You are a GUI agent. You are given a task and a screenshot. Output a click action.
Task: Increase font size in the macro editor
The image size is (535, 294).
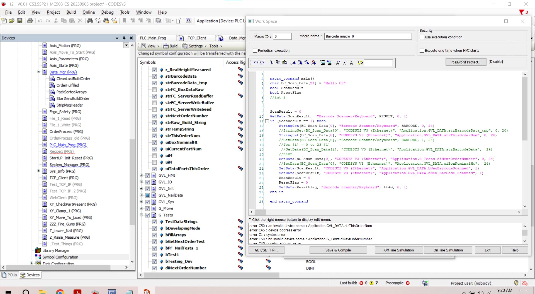[x=338, y=63]
